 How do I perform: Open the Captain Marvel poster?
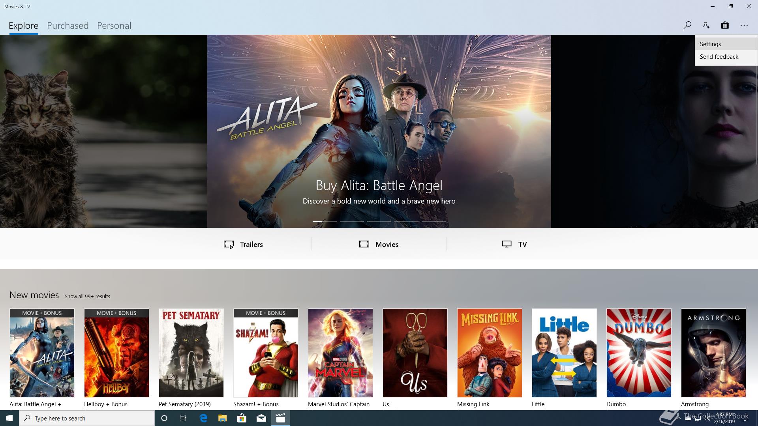pos(340,353)
